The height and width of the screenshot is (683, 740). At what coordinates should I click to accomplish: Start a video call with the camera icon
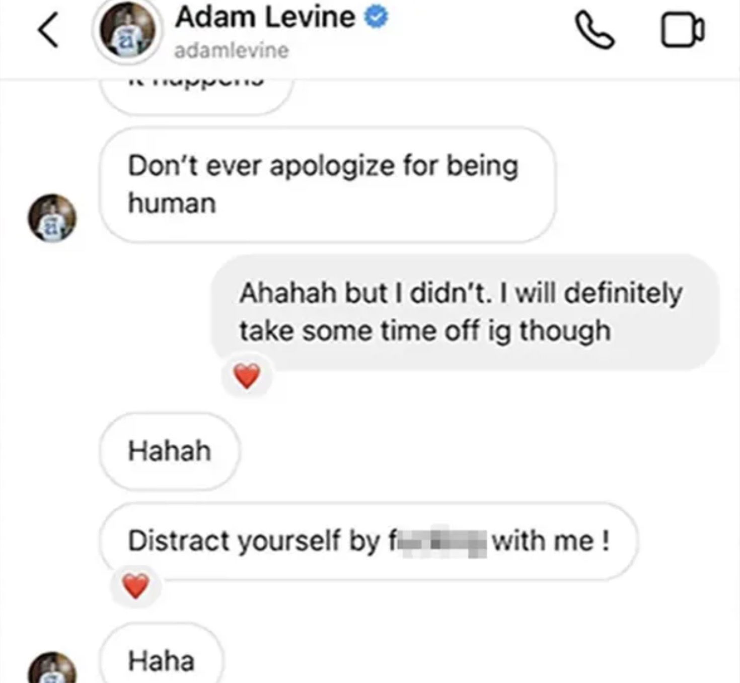click(x=682, y=30)
